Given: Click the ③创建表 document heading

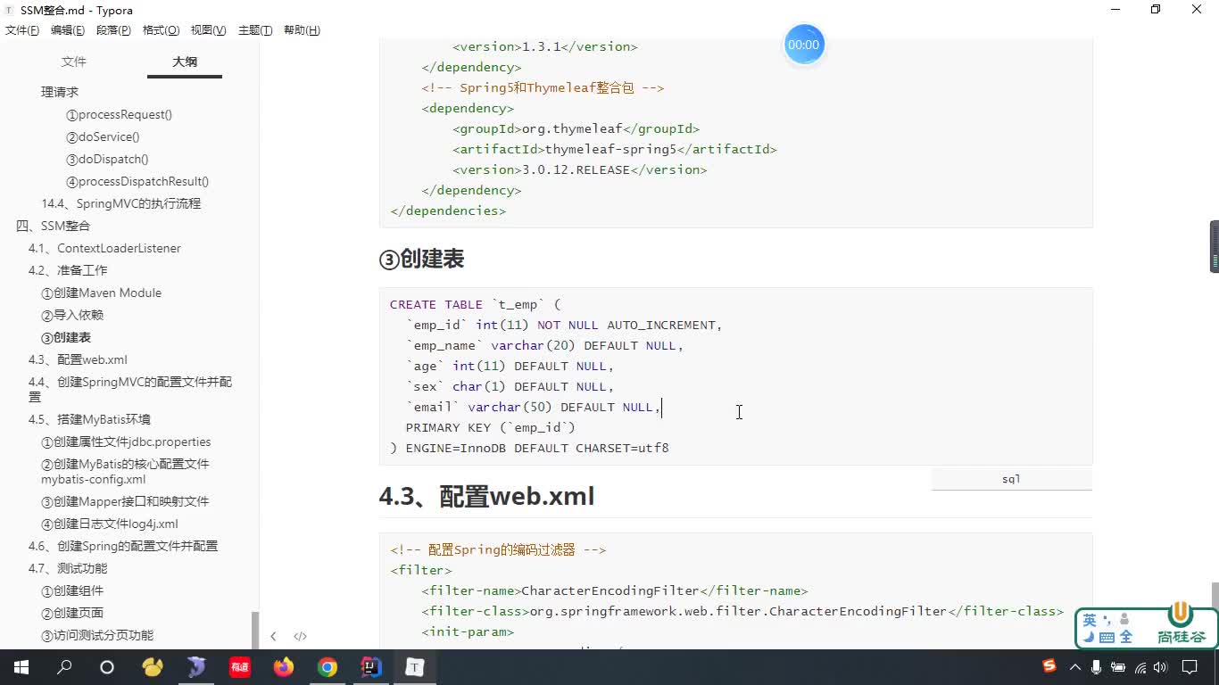Looking at the screenshot, I should pos(421,259).
